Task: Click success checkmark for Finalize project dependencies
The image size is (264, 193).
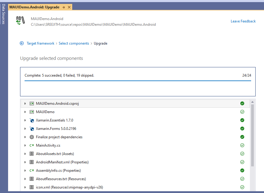Action: click(242, 137)
